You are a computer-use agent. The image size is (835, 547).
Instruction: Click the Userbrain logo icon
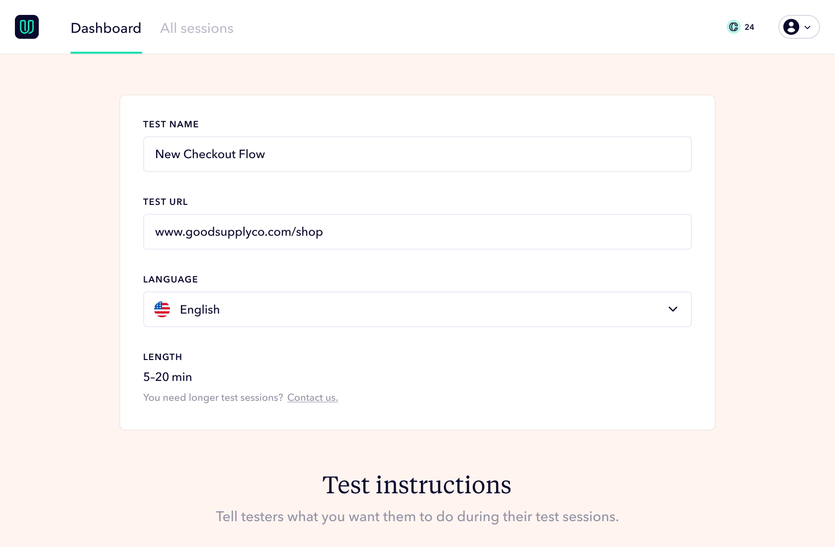pos(27,27)
